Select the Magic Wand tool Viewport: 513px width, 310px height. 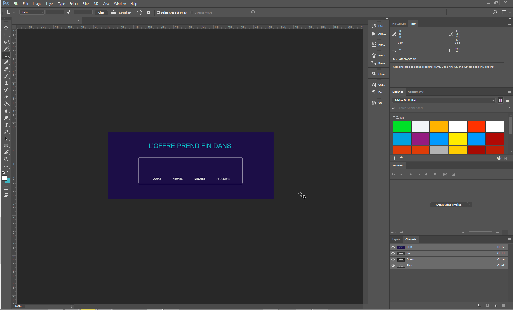6,48
